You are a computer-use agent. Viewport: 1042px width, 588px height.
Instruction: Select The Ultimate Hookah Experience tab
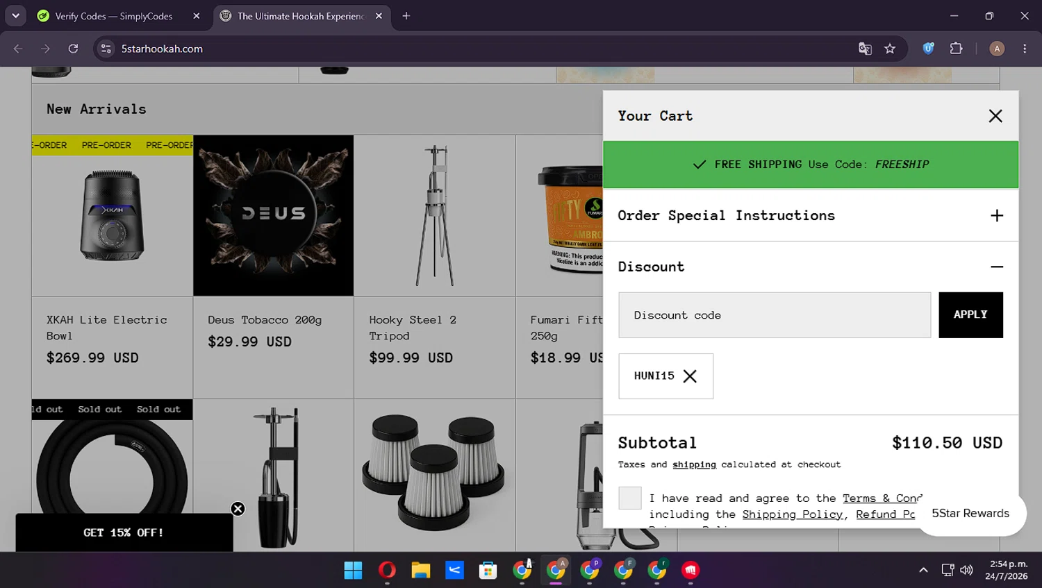click(300, 16)
